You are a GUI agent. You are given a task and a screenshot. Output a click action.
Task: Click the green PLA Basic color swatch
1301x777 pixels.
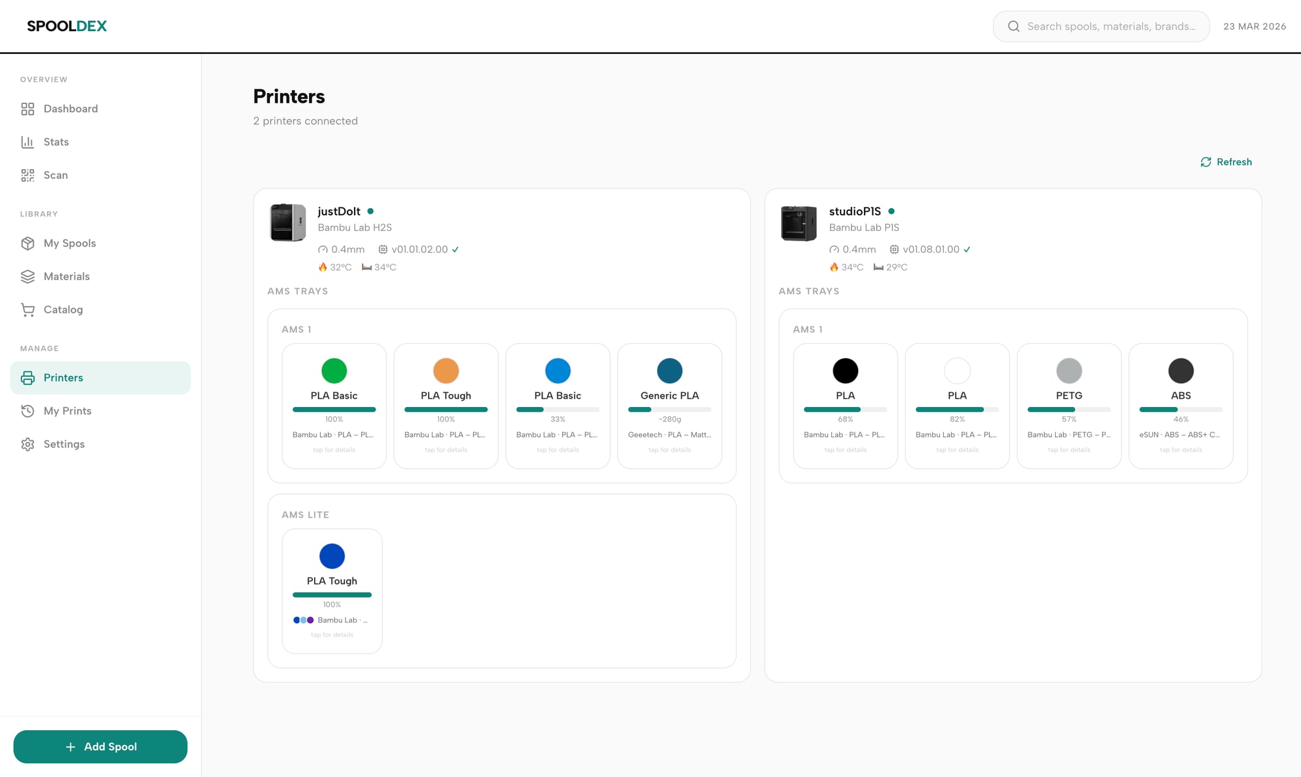(x=334, y=371)
